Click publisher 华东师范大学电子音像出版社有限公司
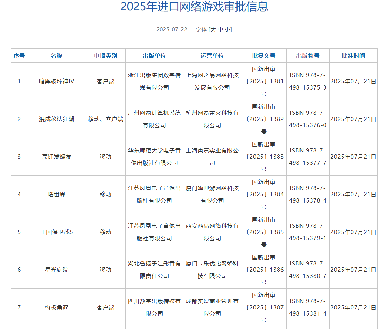Image resolution: width=385 pixels, height=329 pixels. tap(154, 157)
